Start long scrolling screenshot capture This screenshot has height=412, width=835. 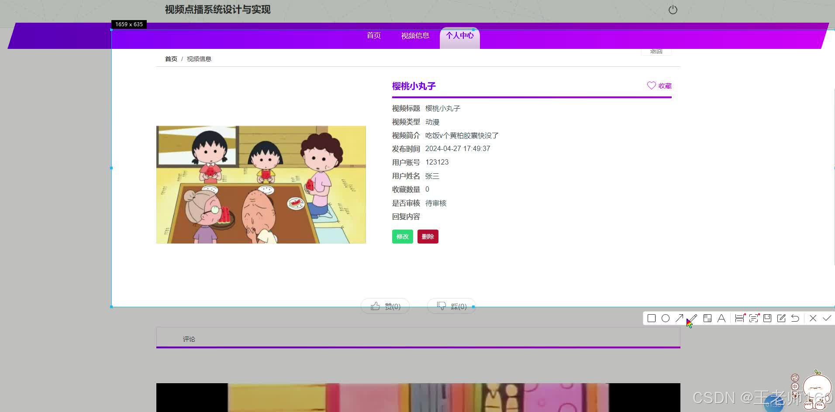[x=739, y=318]
